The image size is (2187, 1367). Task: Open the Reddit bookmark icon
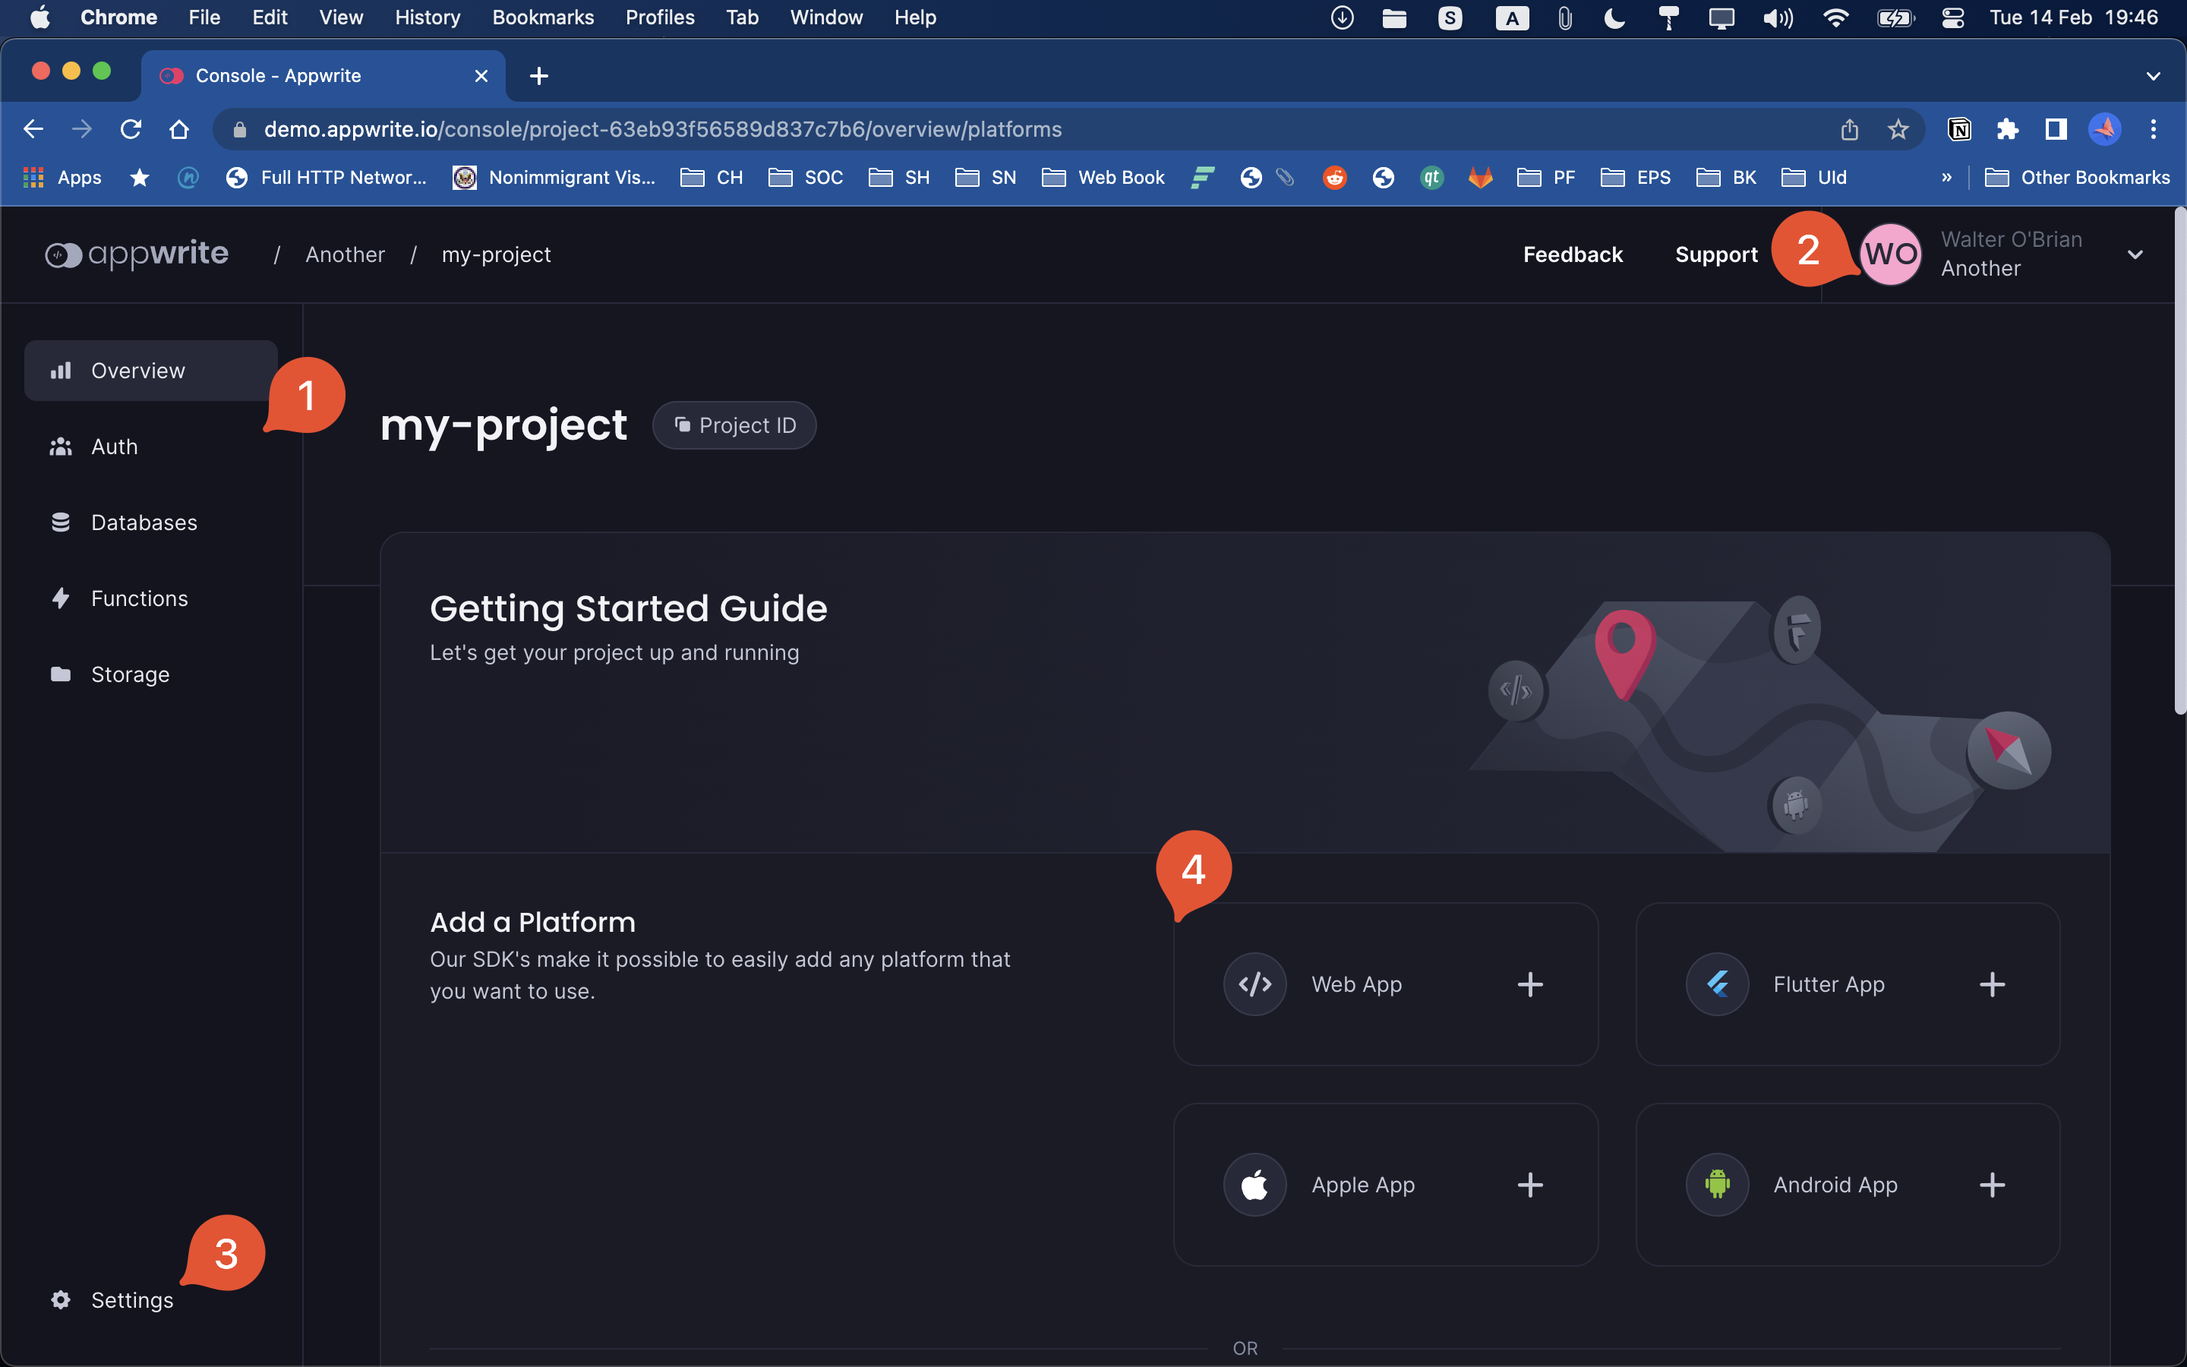1335,177
